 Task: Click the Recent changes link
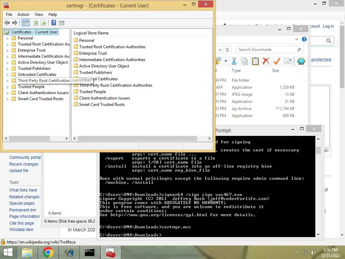[x=24, y=164]
